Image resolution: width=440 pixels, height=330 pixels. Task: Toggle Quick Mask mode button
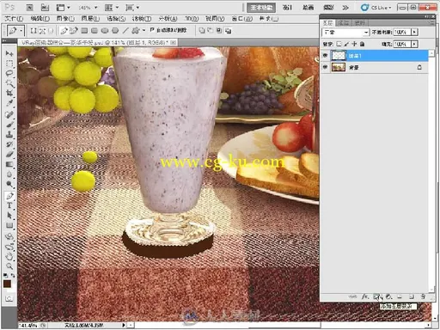(x=9, y=298)
